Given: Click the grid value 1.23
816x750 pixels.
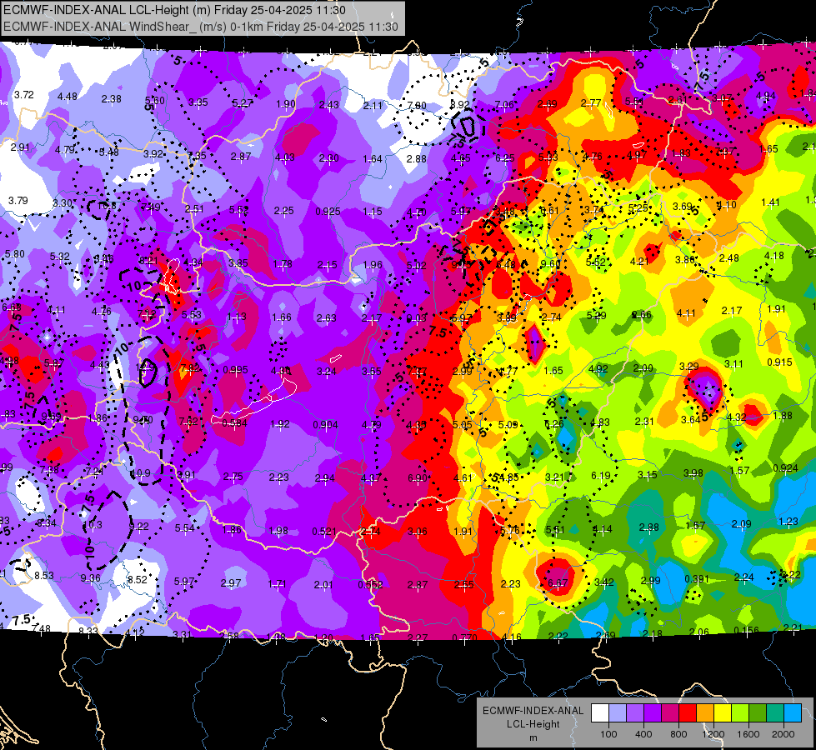Looking at the screenshot, I should [x=789, y=522].
